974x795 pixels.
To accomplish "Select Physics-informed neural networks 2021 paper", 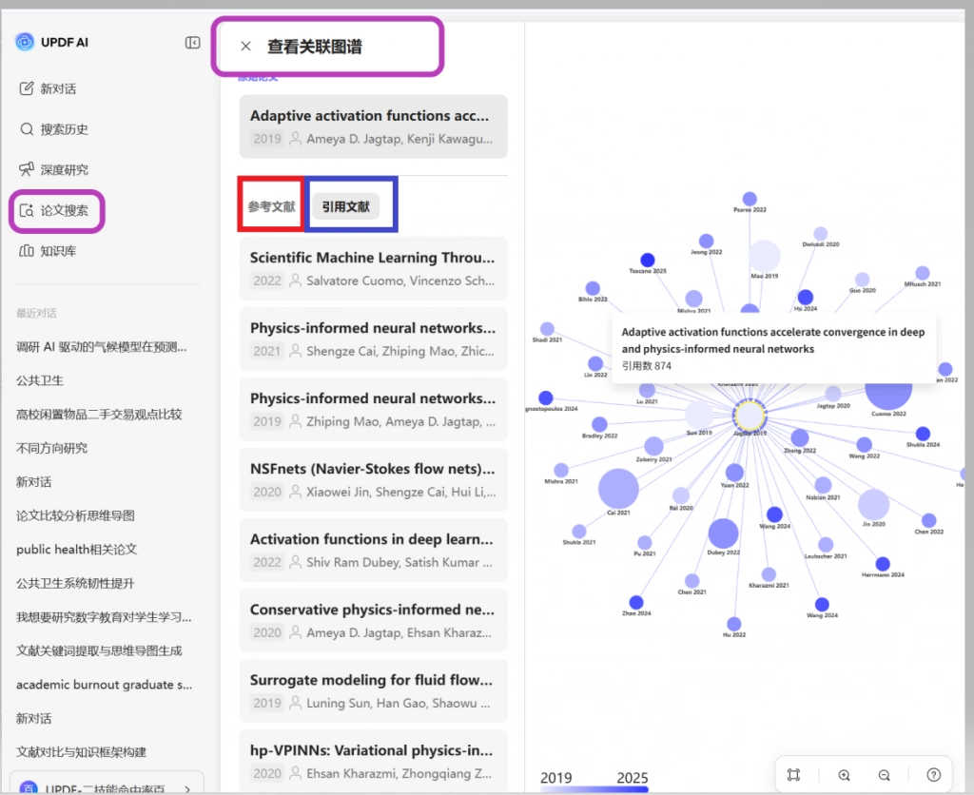I will point(373,339).
